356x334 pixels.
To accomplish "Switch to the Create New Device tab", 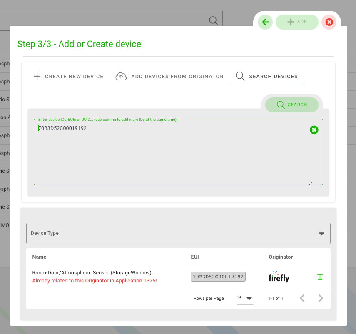I will [68, 77].
